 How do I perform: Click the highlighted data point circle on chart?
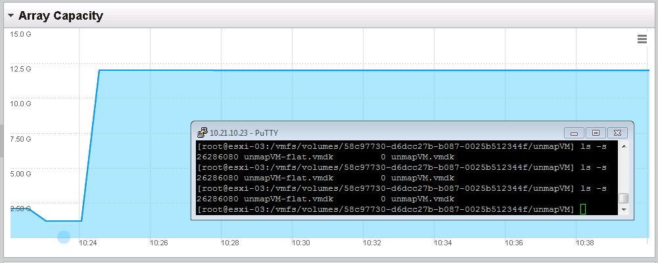[63, 237]
